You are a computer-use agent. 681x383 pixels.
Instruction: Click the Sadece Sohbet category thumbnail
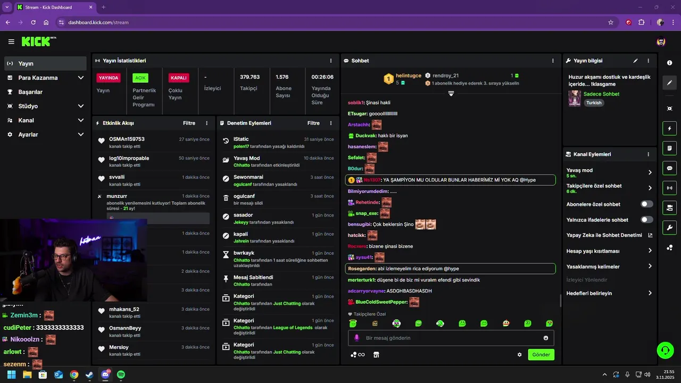[x=575, y=98]
